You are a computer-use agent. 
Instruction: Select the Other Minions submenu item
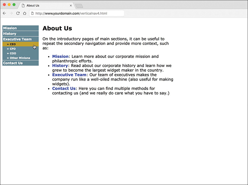20,58
